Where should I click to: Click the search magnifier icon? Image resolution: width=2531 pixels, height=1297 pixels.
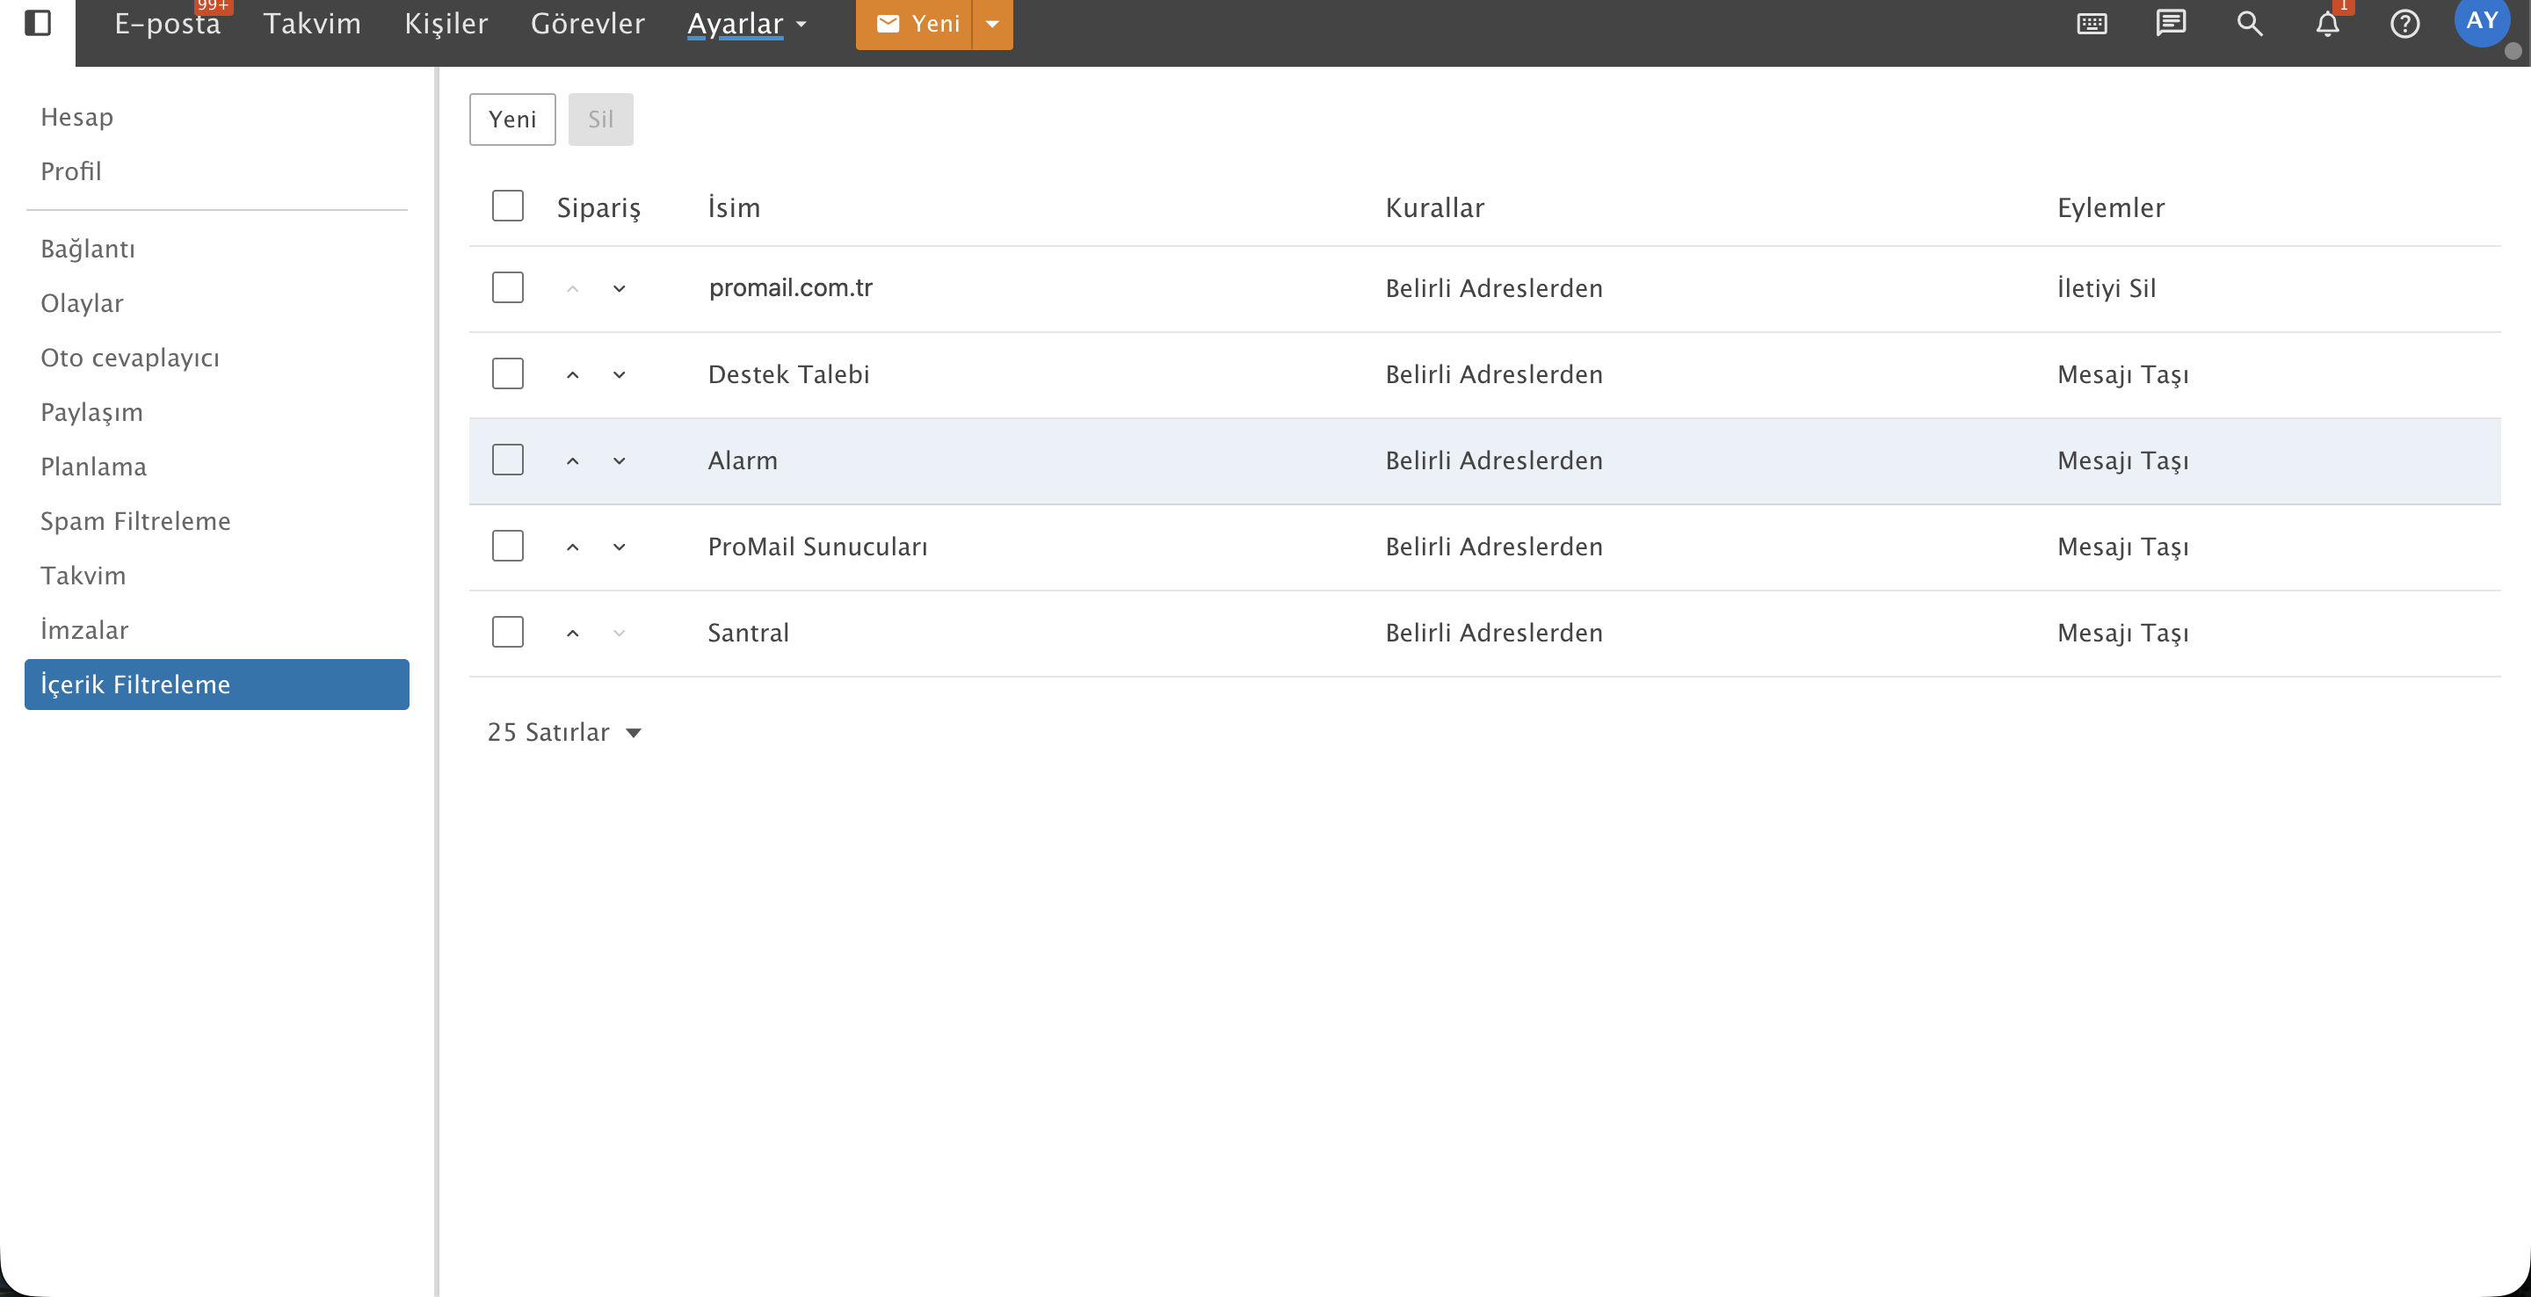[2249, 24]
